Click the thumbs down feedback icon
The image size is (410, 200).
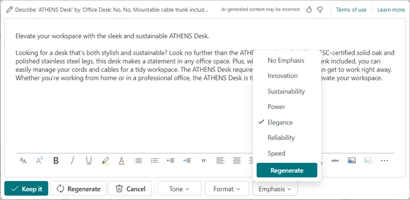[x=320, y=10]
